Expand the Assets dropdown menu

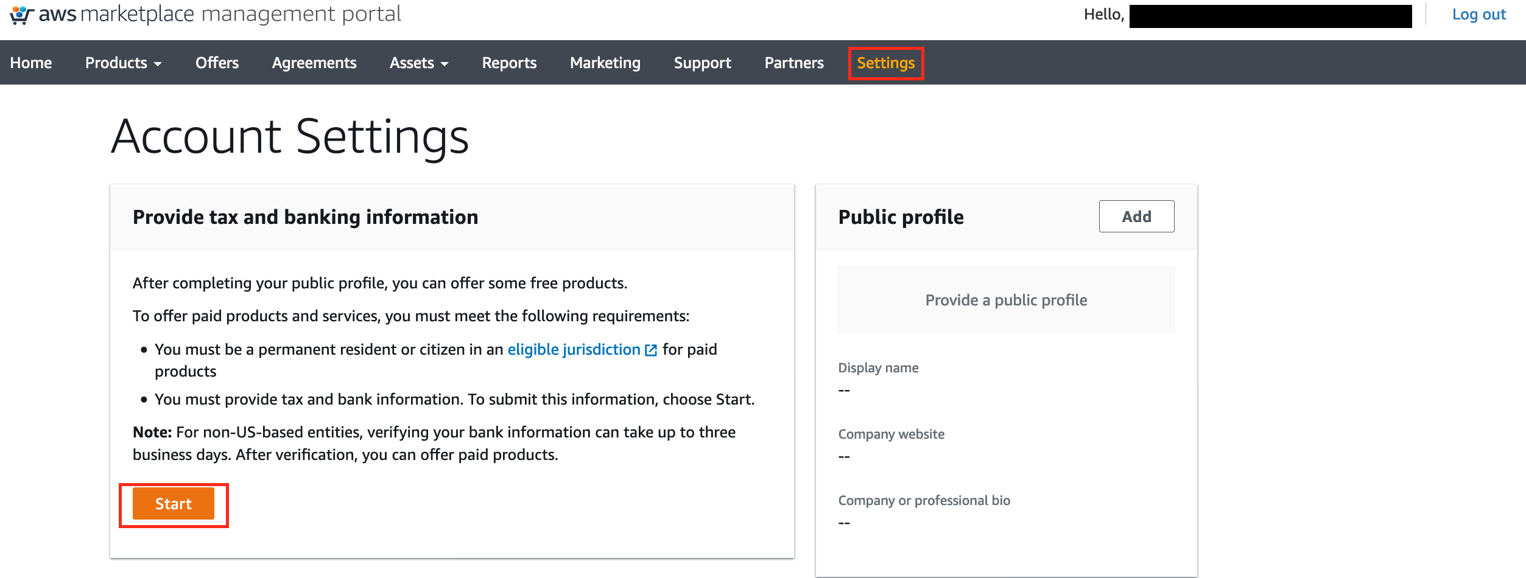coord(419,63)
